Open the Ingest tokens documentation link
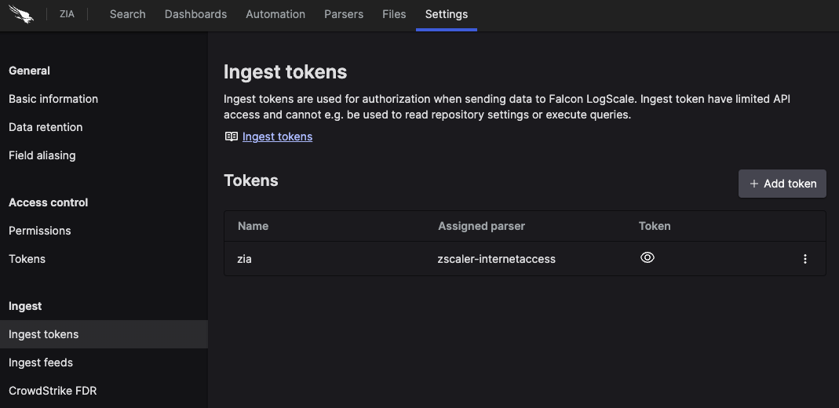Image resolution: width=839 pixels, height=408 pixels. (277, 137)
